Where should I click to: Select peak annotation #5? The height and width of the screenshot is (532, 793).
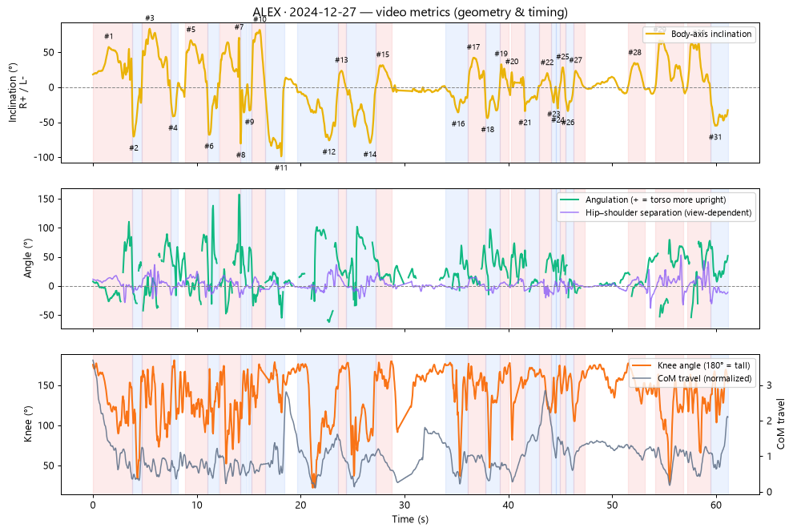click(191, 30)
